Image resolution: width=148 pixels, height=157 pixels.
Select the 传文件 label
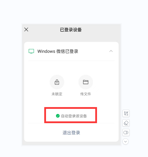(86, 94)
